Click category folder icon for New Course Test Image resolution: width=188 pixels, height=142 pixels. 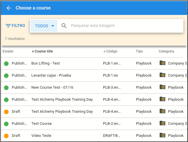point(162,87)
